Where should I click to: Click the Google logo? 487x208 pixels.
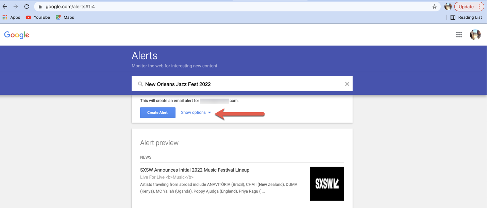(16, 35)
